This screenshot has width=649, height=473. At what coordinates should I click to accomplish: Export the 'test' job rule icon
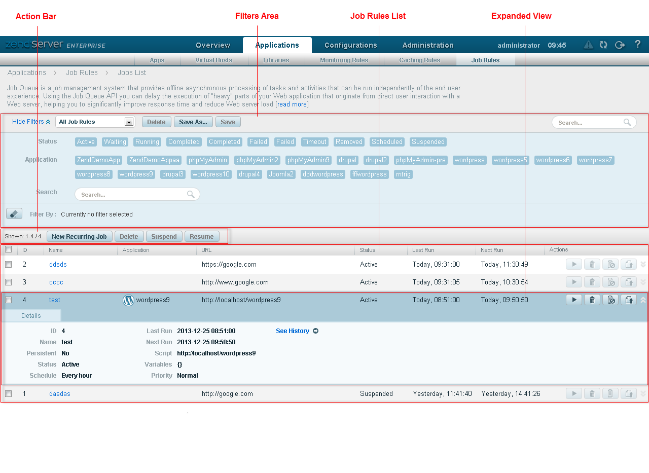coord(628,300)
